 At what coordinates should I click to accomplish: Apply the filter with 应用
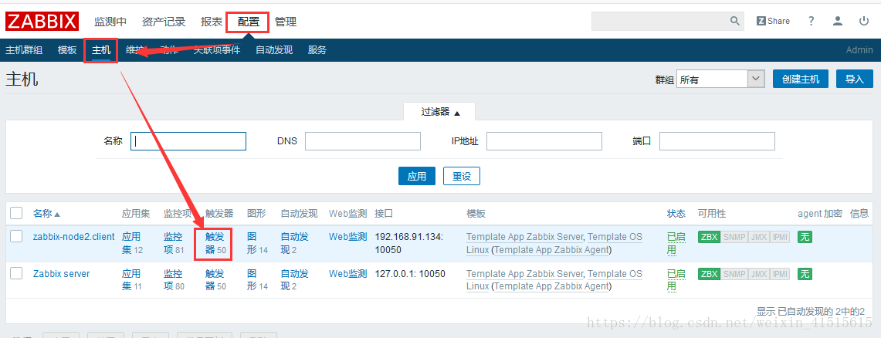(417, 176)
